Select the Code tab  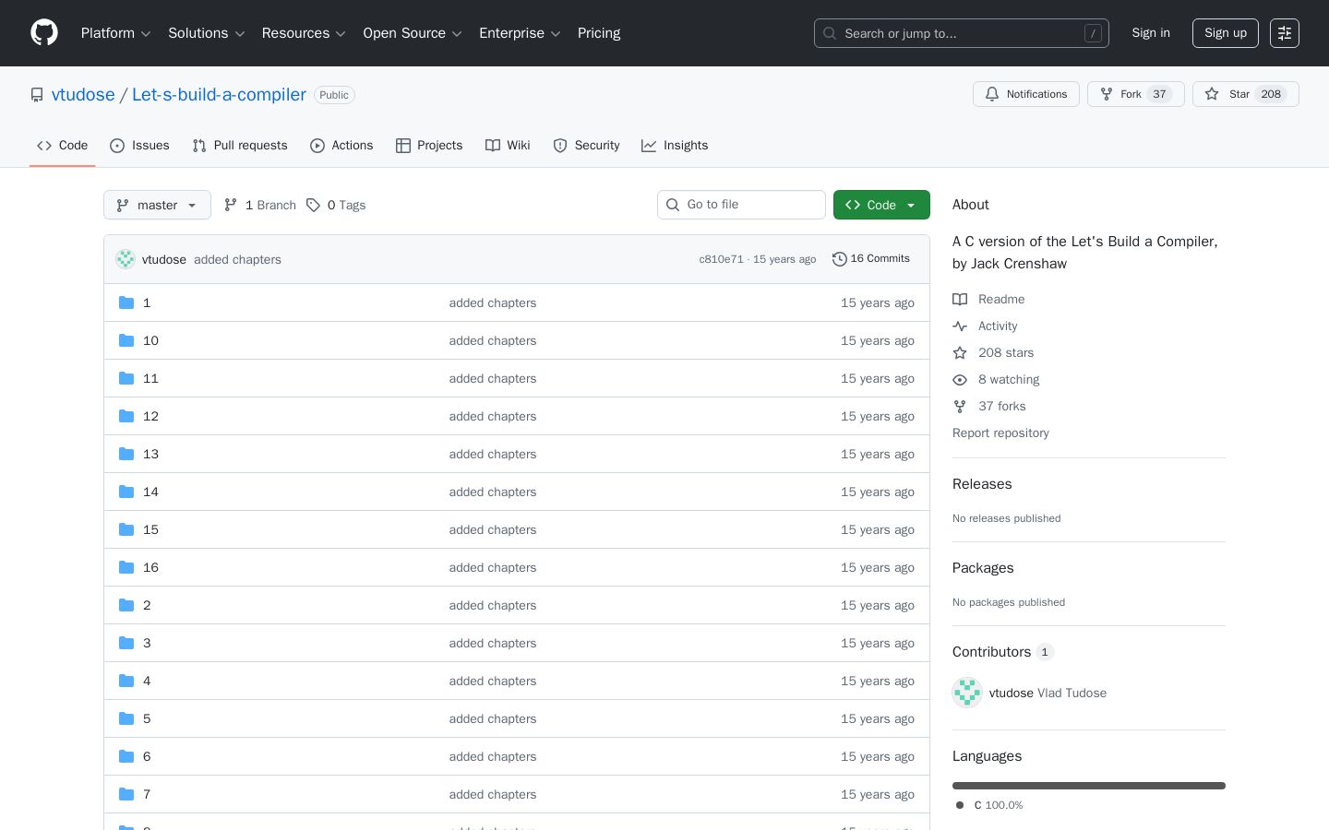63,146
